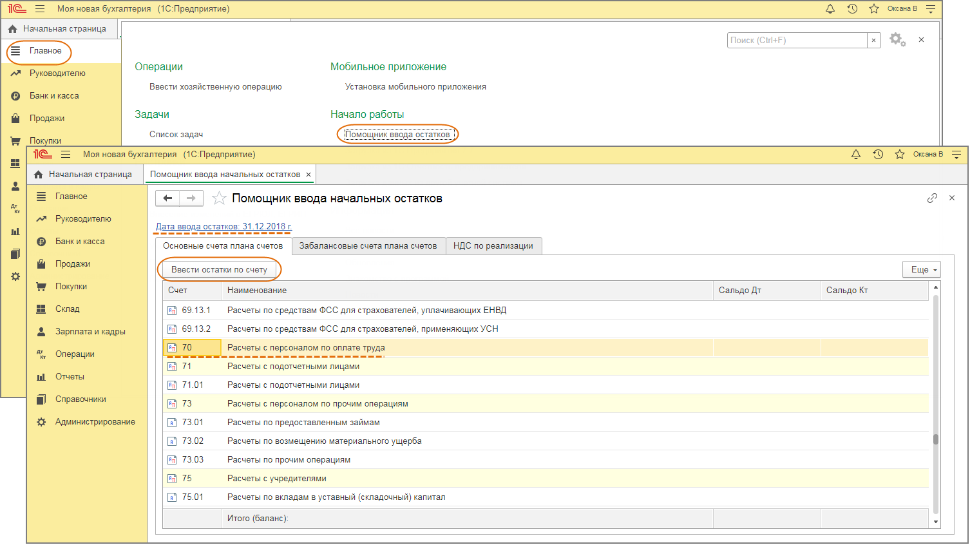Clear the search field with x button
The height and width of the screenshot is (545, 970).
(873, 40)
